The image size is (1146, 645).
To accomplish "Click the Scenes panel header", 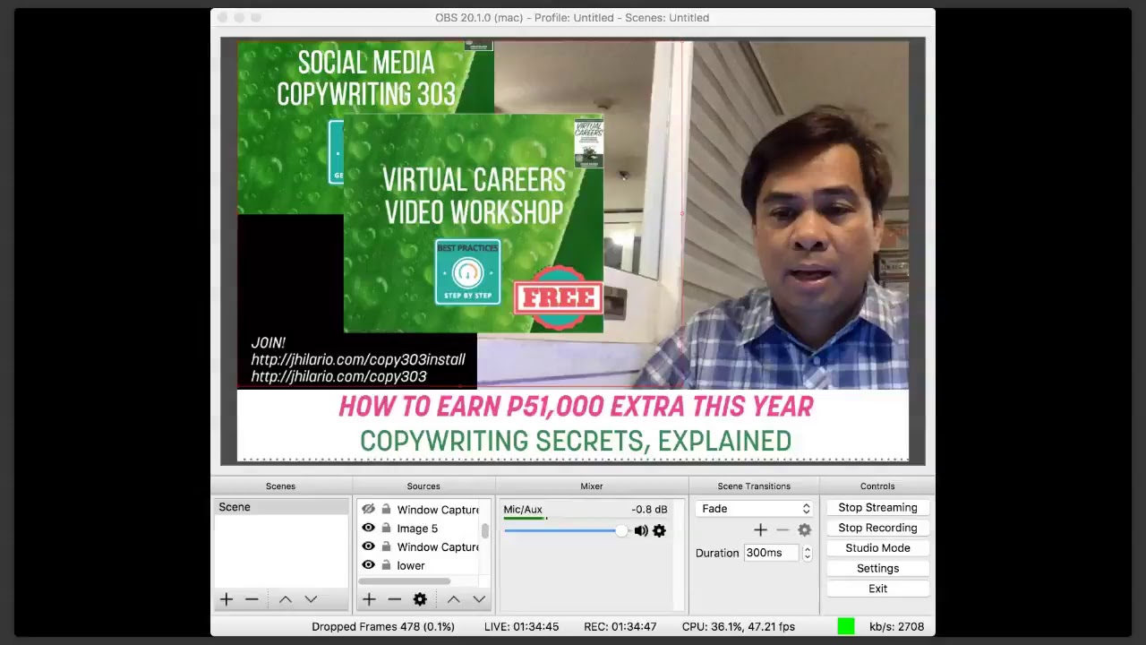I will 280,486.
